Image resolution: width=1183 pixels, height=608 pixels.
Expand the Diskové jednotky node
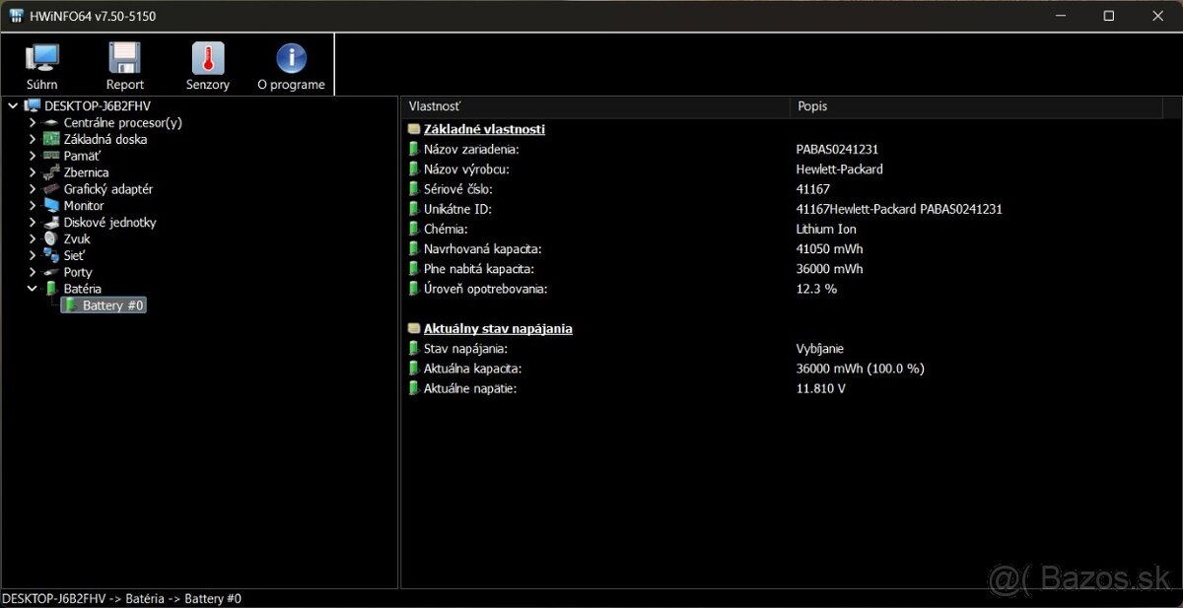point(33,222)
